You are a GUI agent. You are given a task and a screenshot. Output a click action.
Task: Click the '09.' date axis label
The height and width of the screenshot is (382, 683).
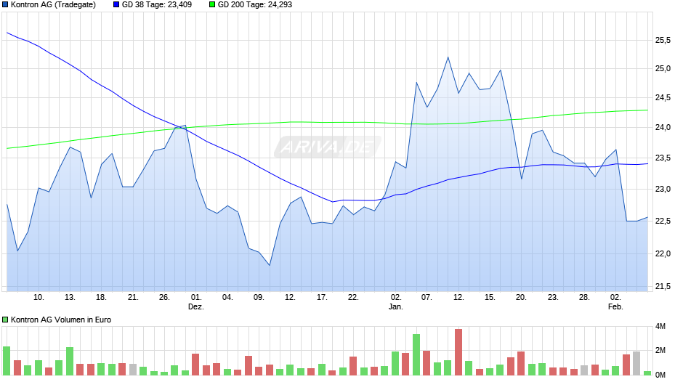coord(259,298)
